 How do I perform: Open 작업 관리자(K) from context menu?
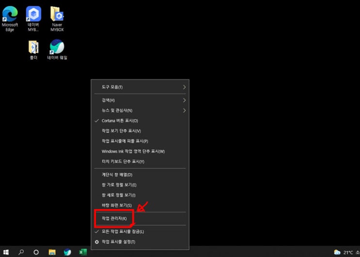[140, 218]
